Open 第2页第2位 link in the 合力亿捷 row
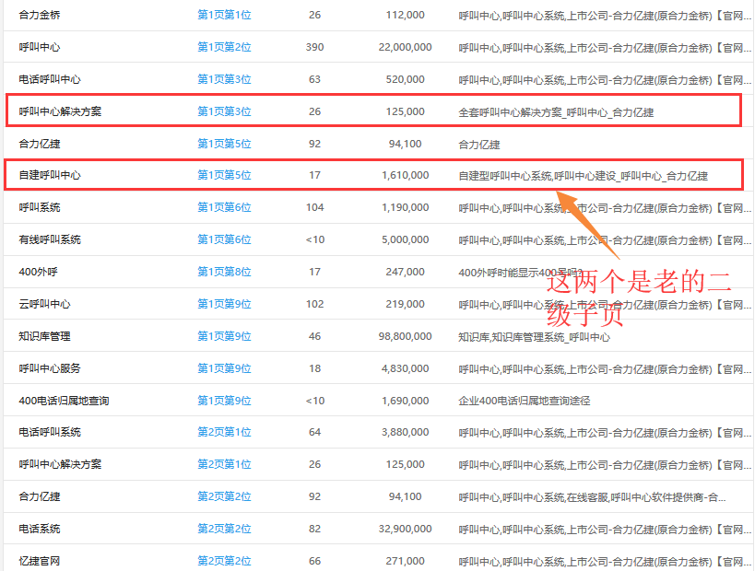Viewport: 755px width, 571px height. (224, 496)
